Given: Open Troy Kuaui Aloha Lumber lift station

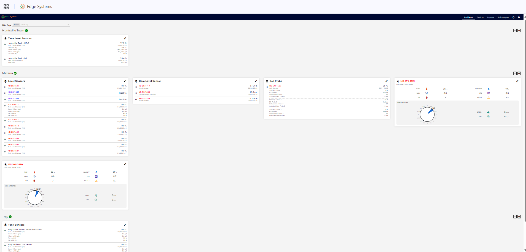Looking at the screenshot, I should (x=25, y=230).
